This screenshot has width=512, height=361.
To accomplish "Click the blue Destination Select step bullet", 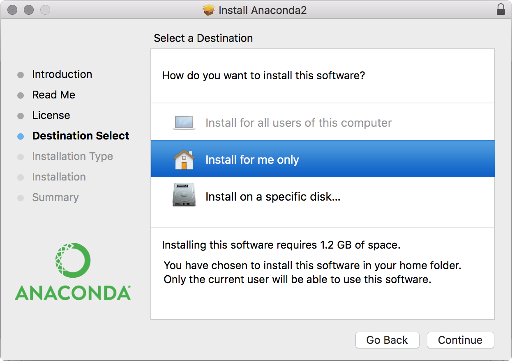I will [x=21, y=136].
